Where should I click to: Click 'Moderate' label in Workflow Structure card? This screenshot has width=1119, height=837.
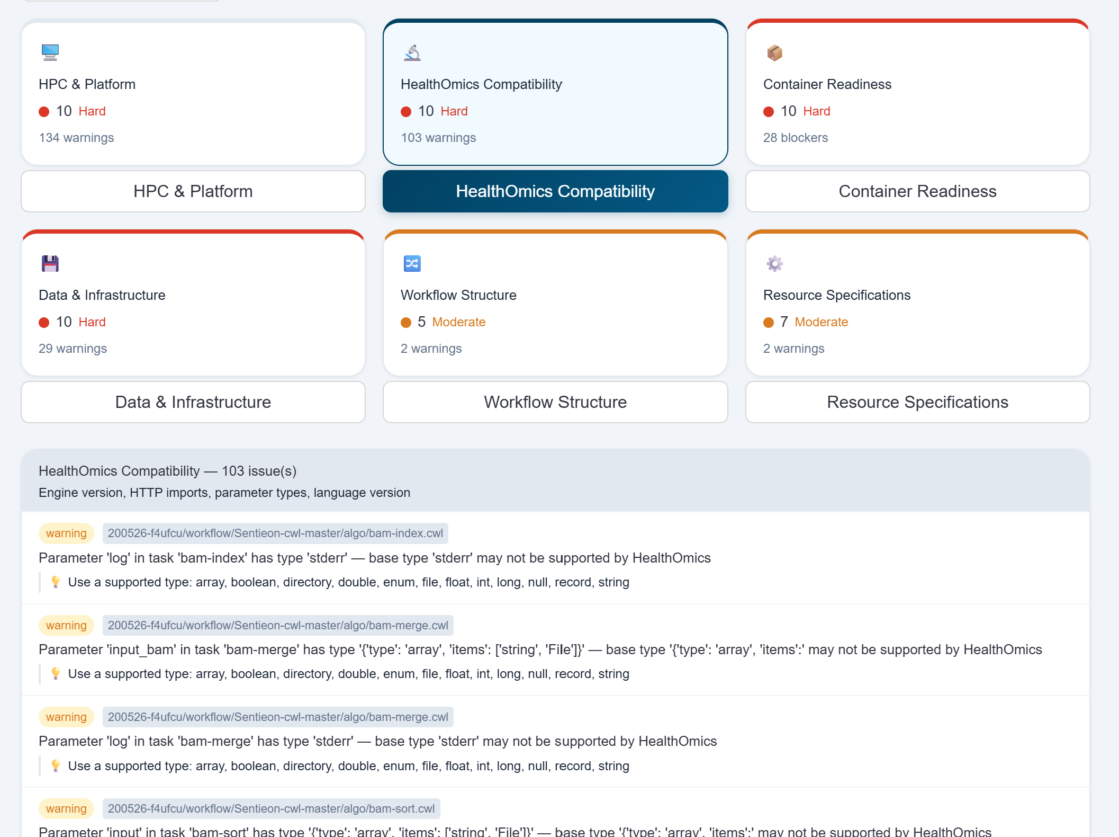pos(459,322)
